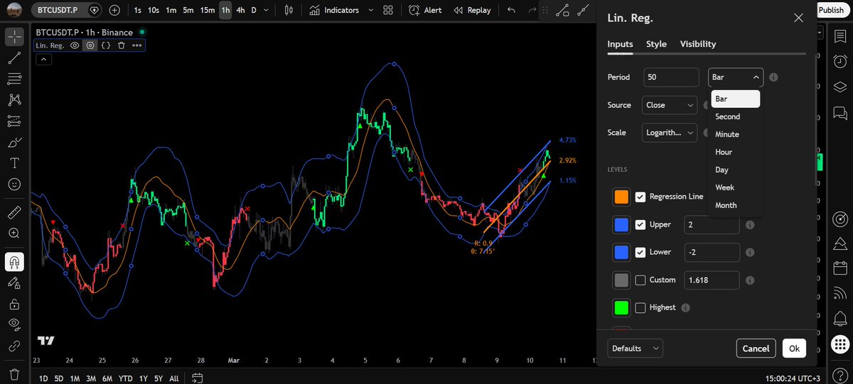The height and width of the screenshot is (384, 853).
Task: Enable the Highest level checkbox
Action: click(640, 307)
